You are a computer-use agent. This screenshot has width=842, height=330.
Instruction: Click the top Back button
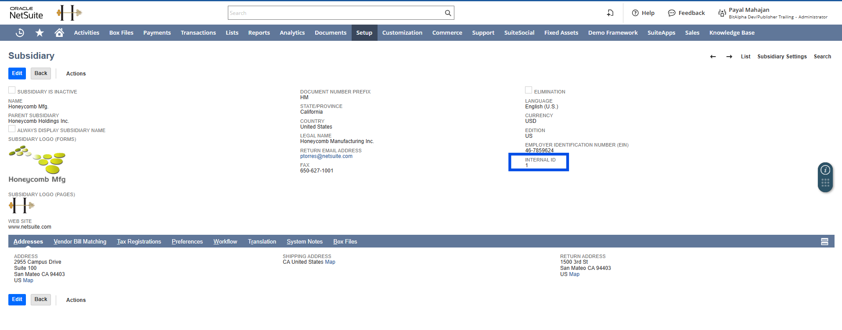click(x=41, y=73)
